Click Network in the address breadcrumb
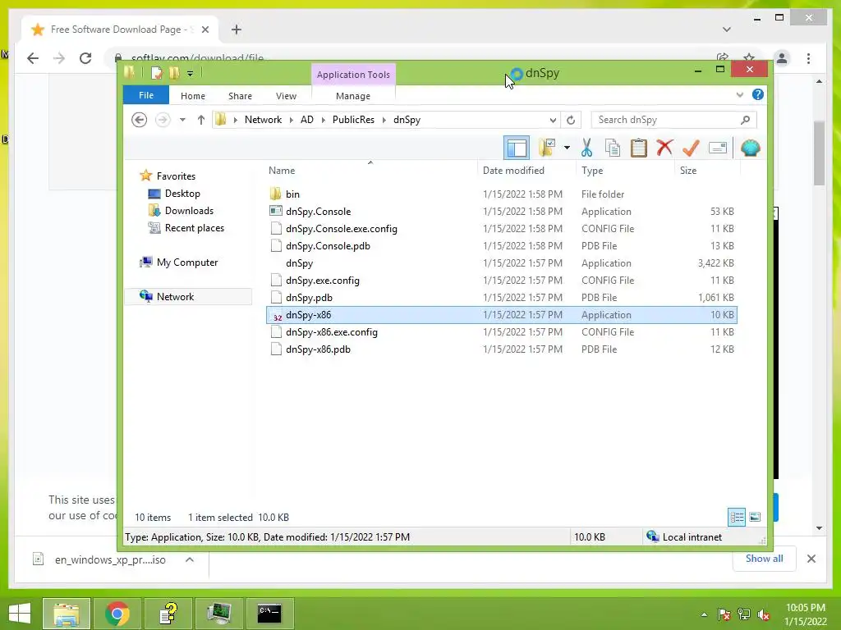Image resolution: width=841 pixels, height=630 pixels. click(263, 120)
